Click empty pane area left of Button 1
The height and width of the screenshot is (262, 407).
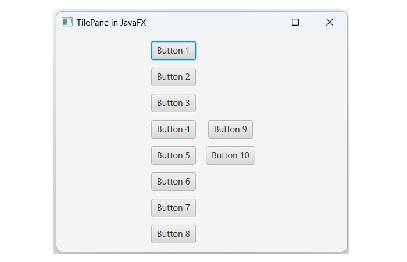tap(105, 51)
